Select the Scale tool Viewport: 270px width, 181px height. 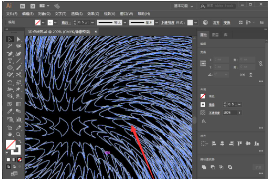click(19, 83)
